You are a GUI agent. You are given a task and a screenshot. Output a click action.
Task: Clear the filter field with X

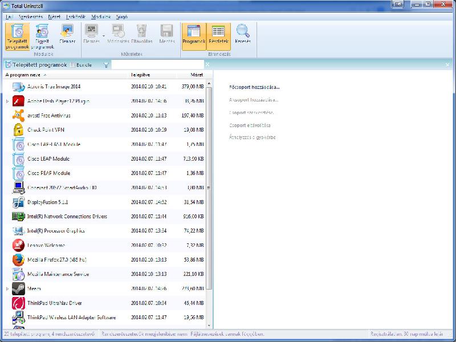tap(207, 64)
